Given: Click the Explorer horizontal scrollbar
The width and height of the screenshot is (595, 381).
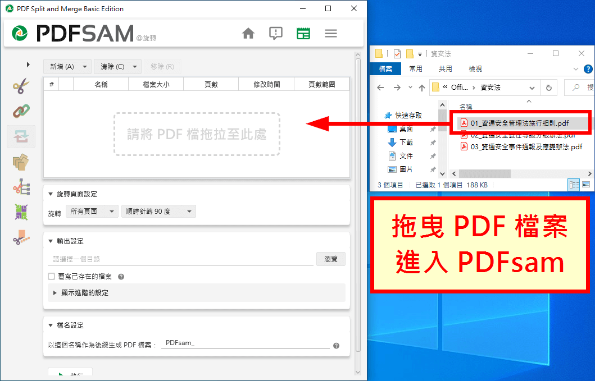Looking at the screenshot, I should 484,173.
